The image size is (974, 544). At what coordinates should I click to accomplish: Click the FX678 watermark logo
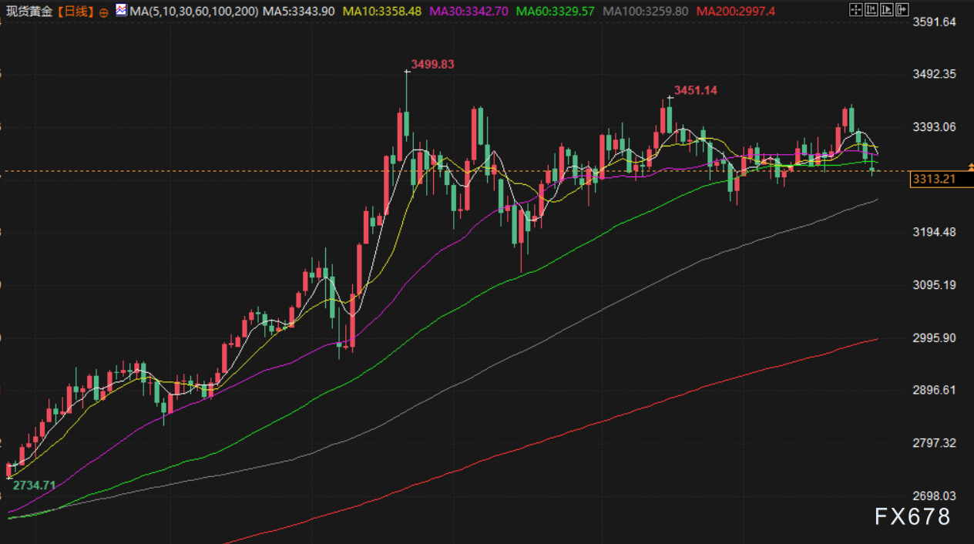coord(912,517)
